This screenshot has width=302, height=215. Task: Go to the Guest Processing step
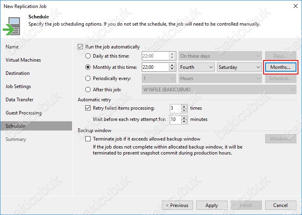tap(24, 113)
